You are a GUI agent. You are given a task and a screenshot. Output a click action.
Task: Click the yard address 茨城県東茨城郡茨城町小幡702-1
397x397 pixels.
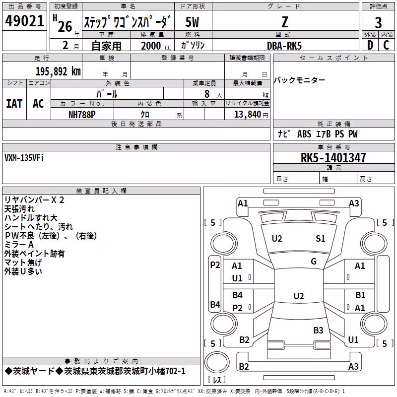pos(125,371)
